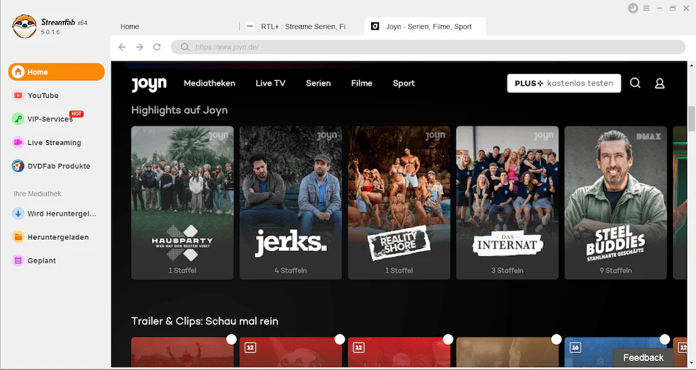This screenshot has height=370, width=696.
Task: Open DVDFab Produkte entry
Action: point(58,166)
